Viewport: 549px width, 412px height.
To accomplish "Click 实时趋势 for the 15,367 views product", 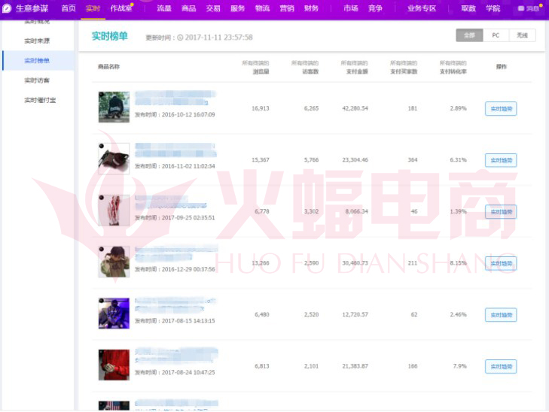I will click(x=501, y=160).
